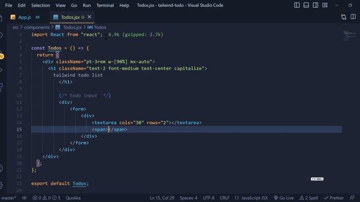Toggle primary side bar layout icon
The width and height of the screenshot is (360, 202).
pyautogui.click(x=297, y=5)
